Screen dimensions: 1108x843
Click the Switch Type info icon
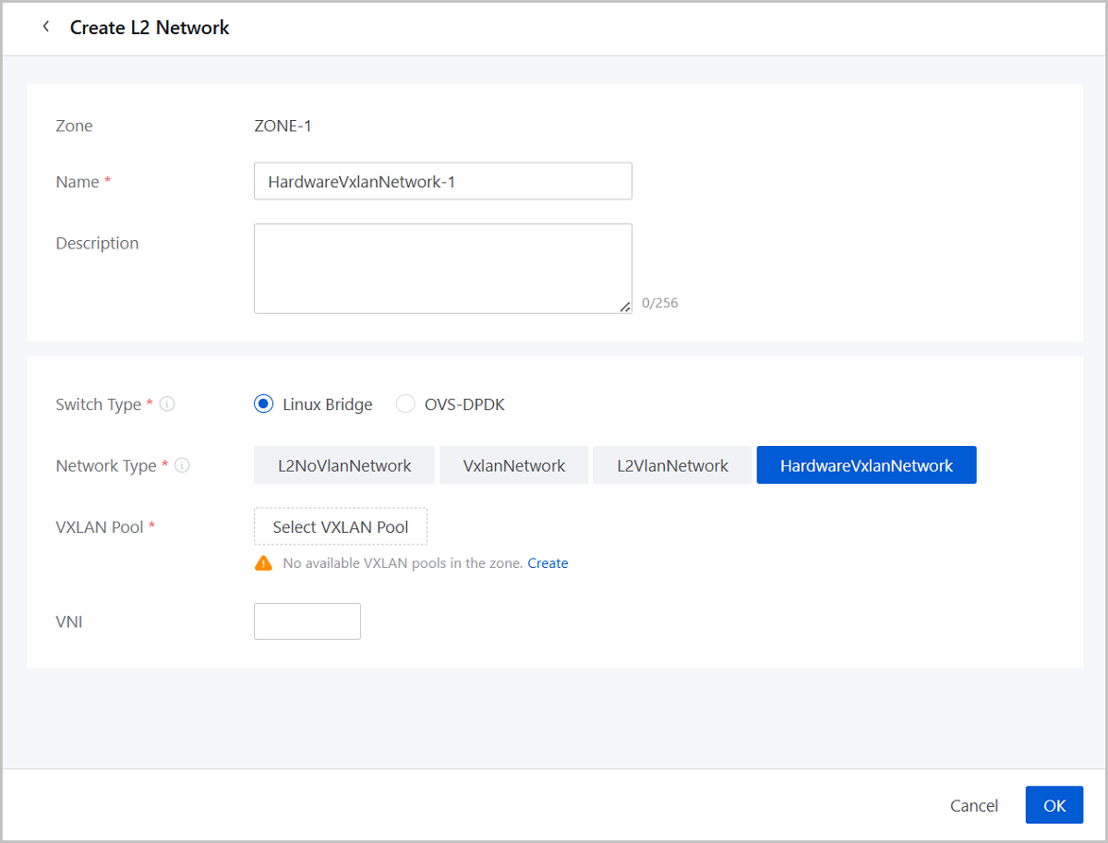pos(167,404)
